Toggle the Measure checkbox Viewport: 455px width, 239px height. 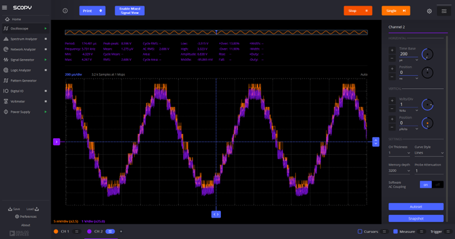click(x=395, y=232)
